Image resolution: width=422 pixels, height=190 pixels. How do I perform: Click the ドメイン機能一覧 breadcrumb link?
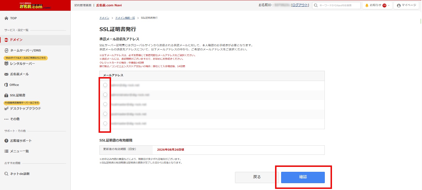point(125,18)
